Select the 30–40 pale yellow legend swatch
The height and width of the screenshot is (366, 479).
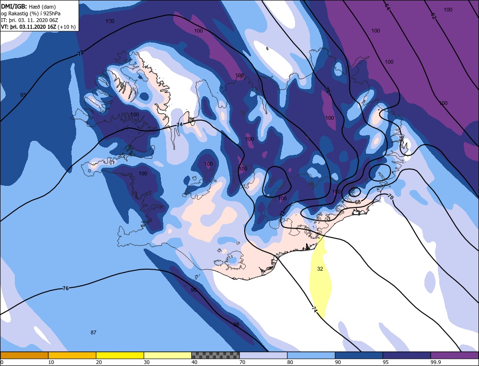coord(168,355)
